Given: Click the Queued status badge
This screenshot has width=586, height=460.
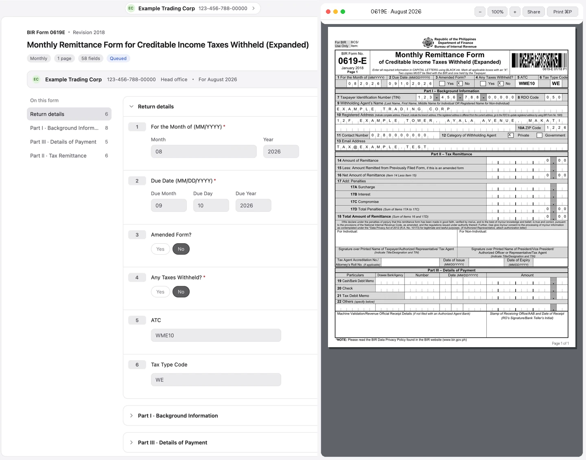Looking at the screenshot, I should 118,58.
